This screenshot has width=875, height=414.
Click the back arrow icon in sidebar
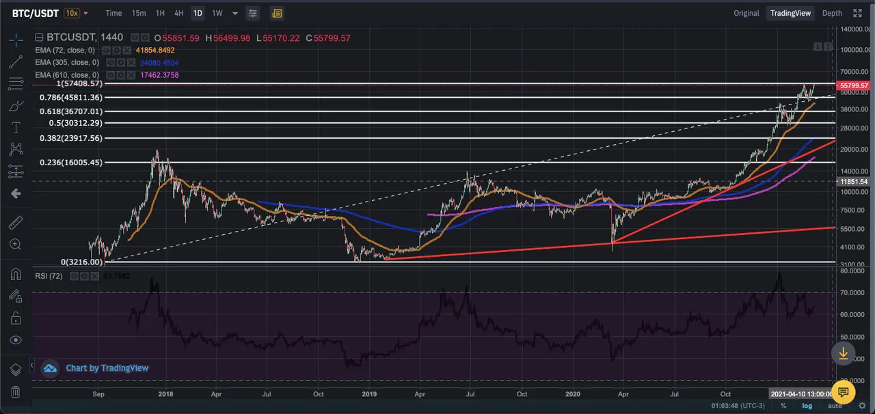(16, 194)
